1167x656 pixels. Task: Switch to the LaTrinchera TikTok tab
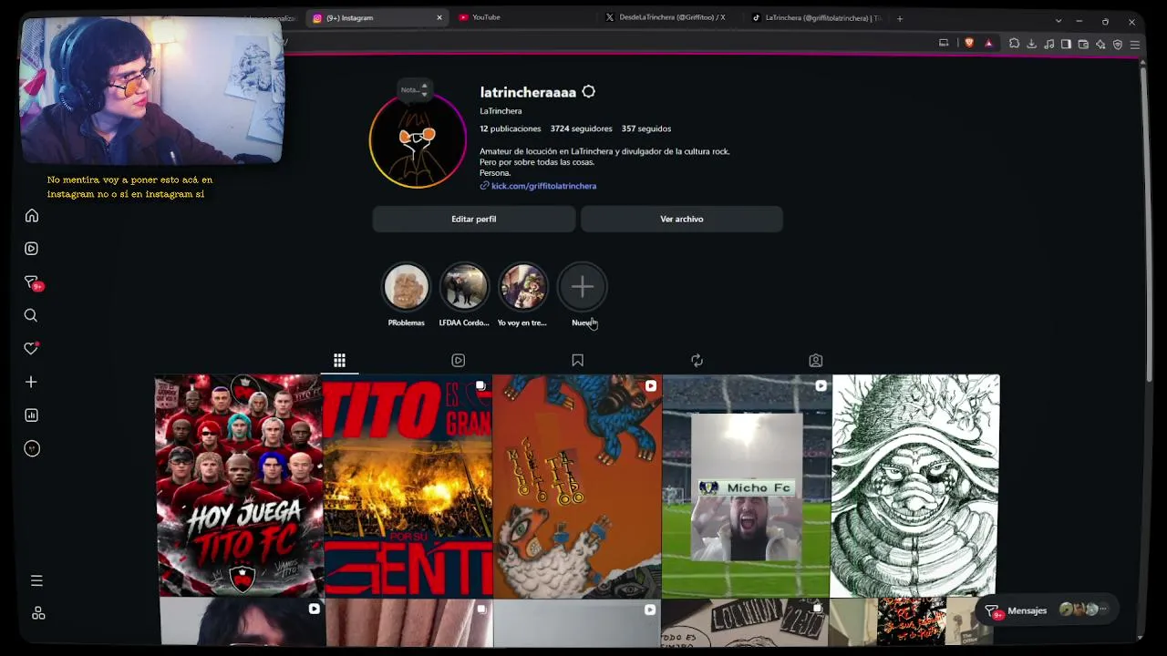pos(818,17)
